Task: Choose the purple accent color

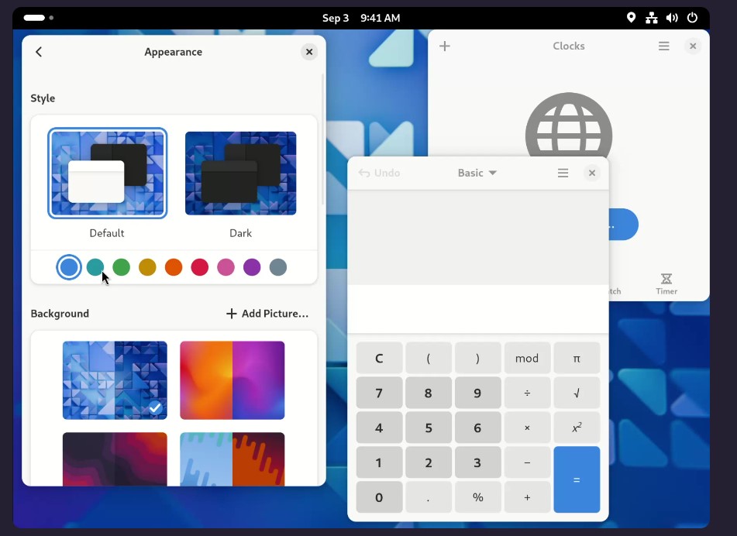Action: tap(251, 266)
